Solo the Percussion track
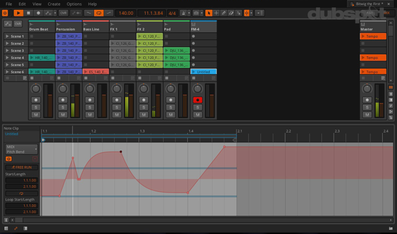397x234 pixels. coord(63,107)
